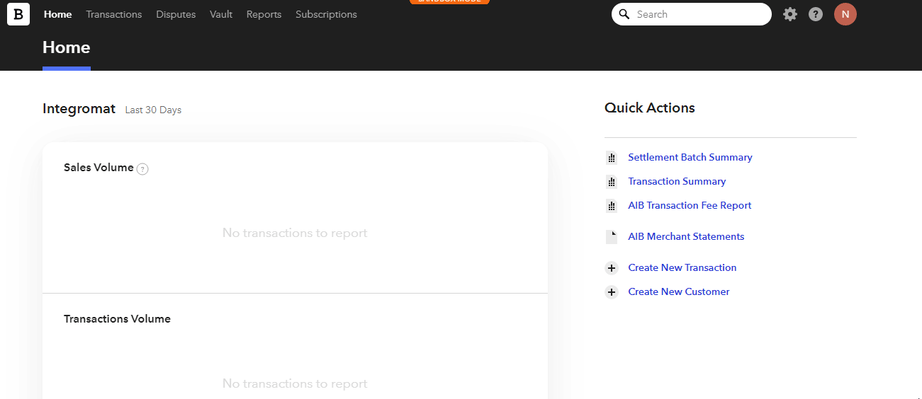Open the AIB Transaction Fee Report link
Screen dimensions: 922x399
pyautogui.click(x=690, y=205)
